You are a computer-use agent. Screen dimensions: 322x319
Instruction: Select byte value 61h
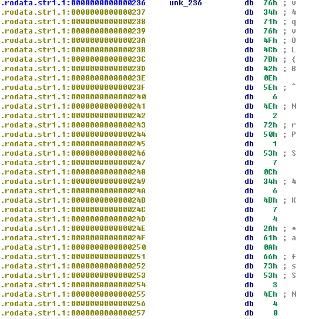(270, 238)
